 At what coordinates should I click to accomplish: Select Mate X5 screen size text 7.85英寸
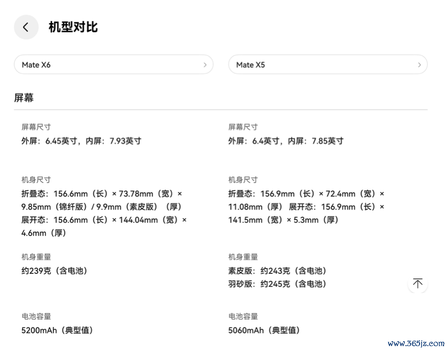(x=327, y=141)
